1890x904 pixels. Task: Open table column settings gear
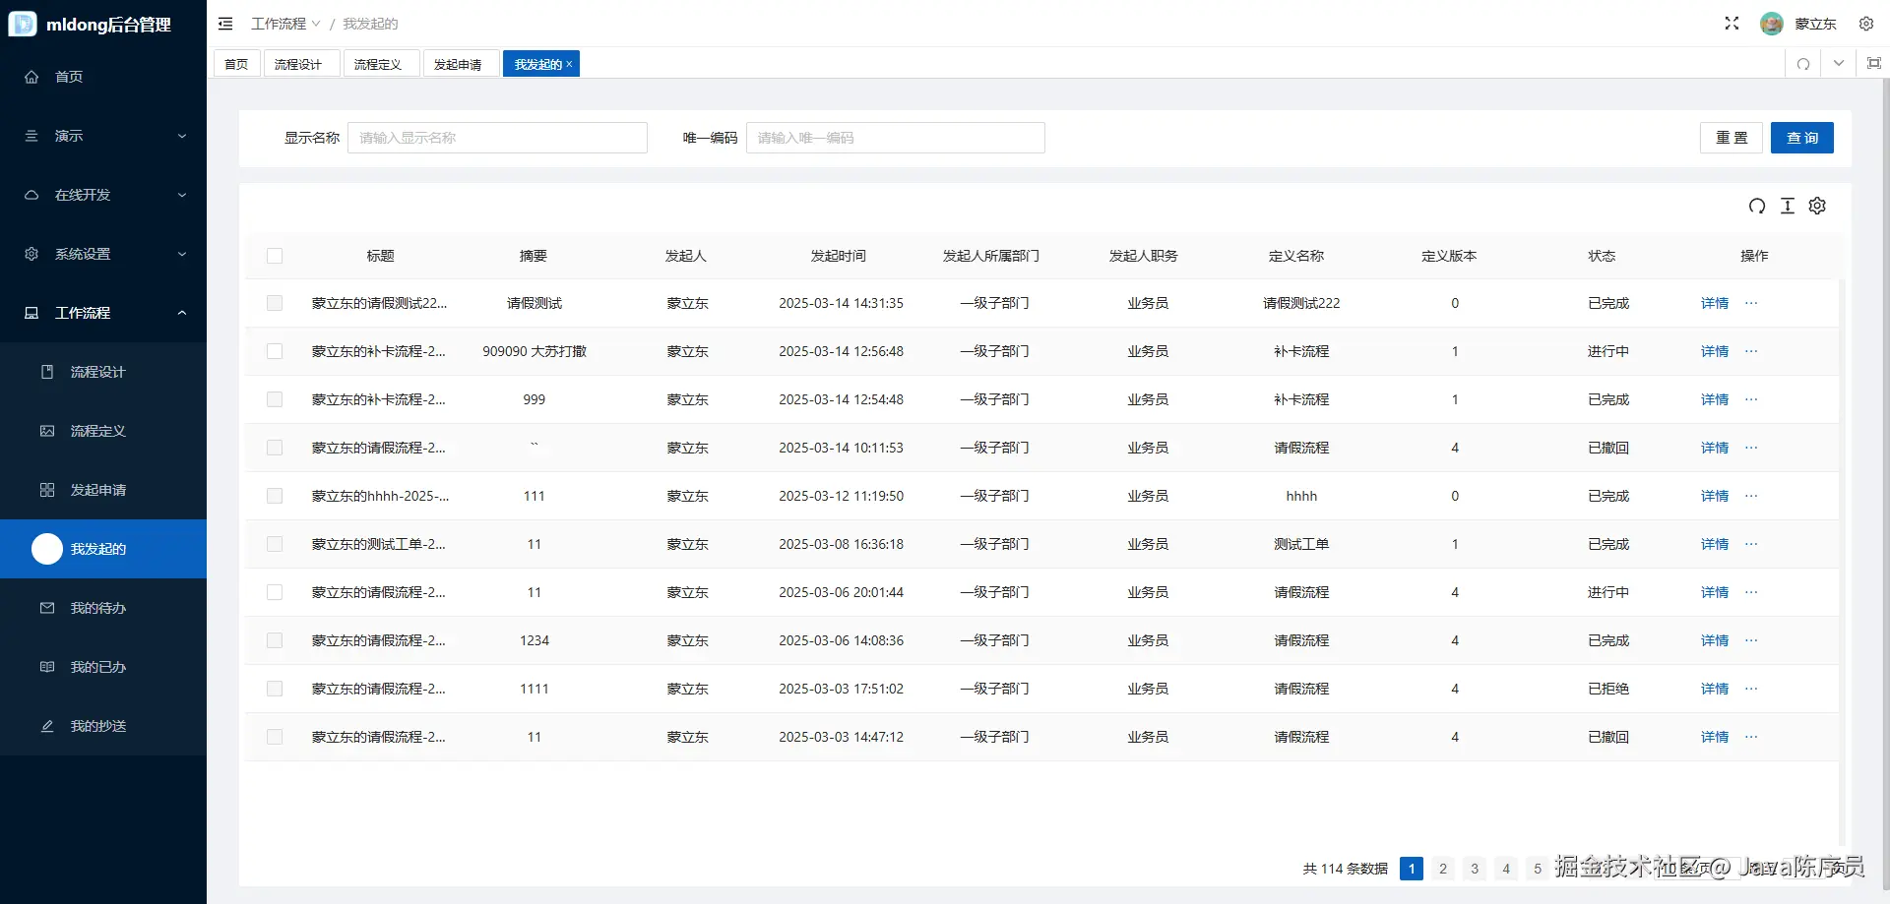click(x=1818, y=206)
